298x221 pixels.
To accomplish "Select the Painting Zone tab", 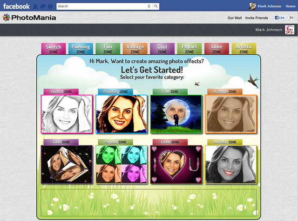I will (81, 49).
